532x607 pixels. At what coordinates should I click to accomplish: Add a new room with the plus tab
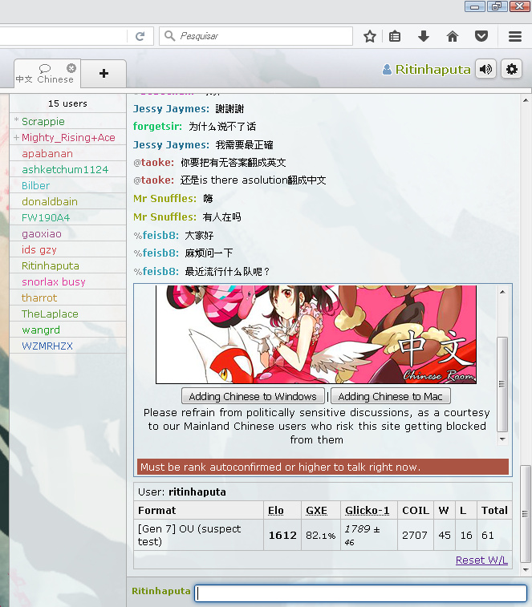click(x=104, y=73)
